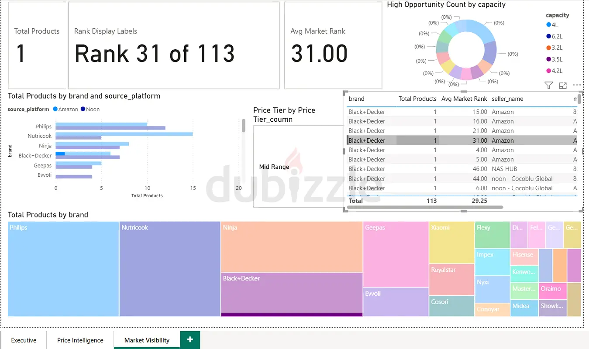Image resolution: width=589 pixels, height=349 pixels.
Task: Open focus mode for the table visual
Action: point(563,86)
